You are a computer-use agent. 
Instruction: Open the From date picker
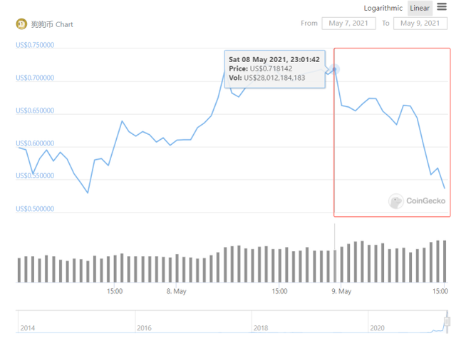click(x=348, y=23)
